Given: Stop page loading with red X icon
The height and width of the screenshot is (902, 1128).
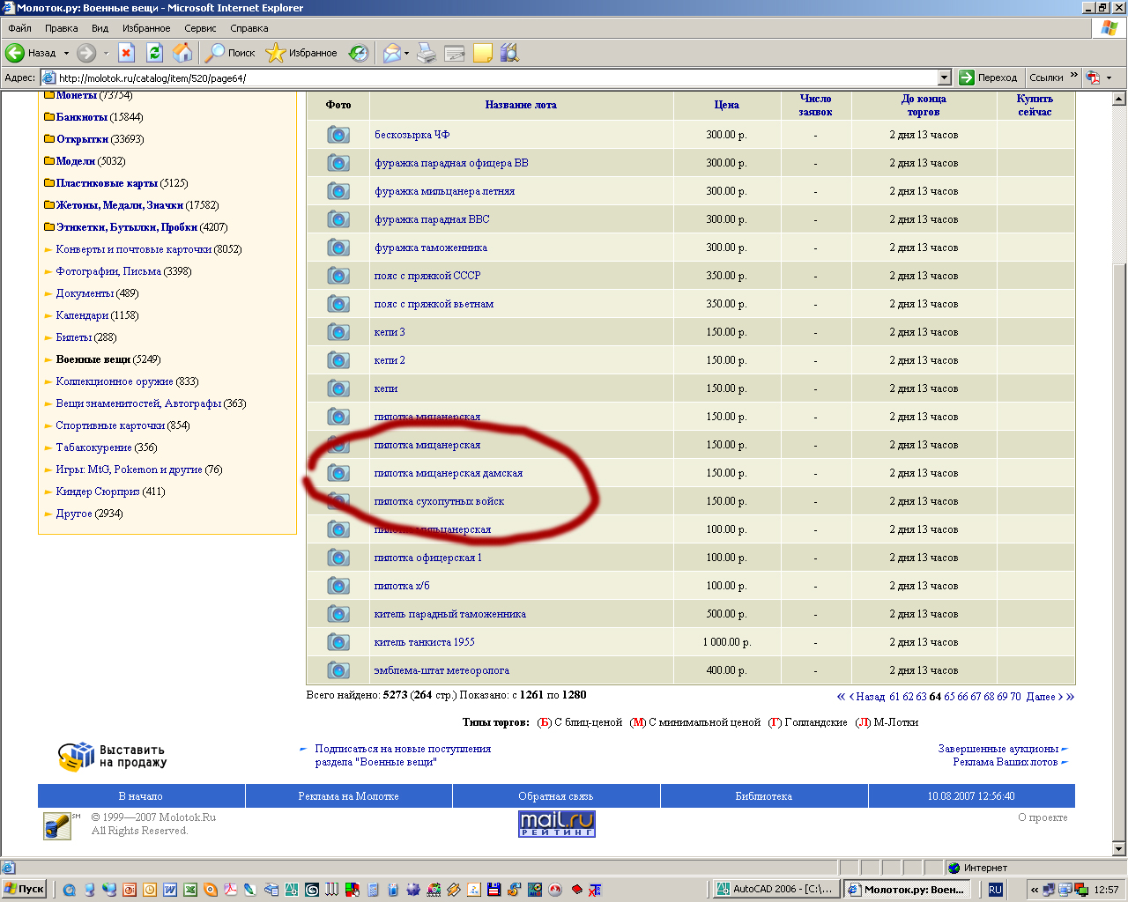Looking at the screenshot, I should [x=127, y=53].
